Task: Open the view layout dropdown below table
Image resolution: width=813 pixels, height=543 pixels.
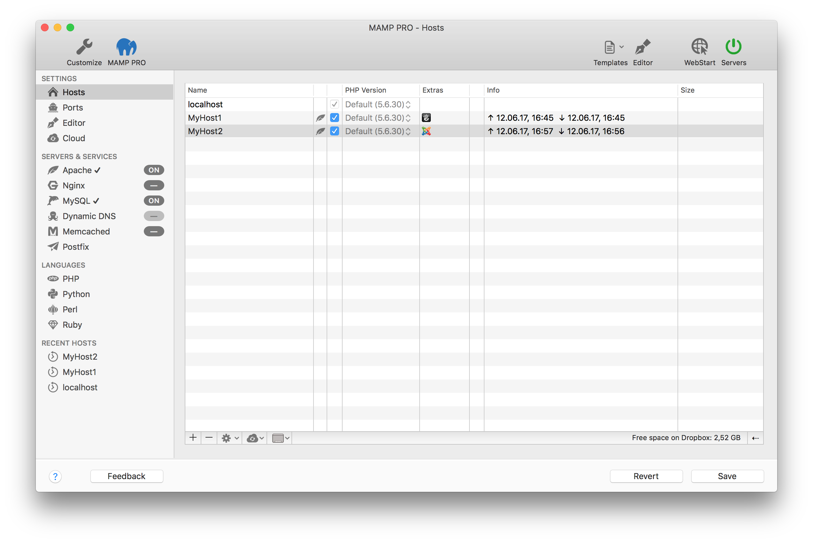Action: pos(280,438)
